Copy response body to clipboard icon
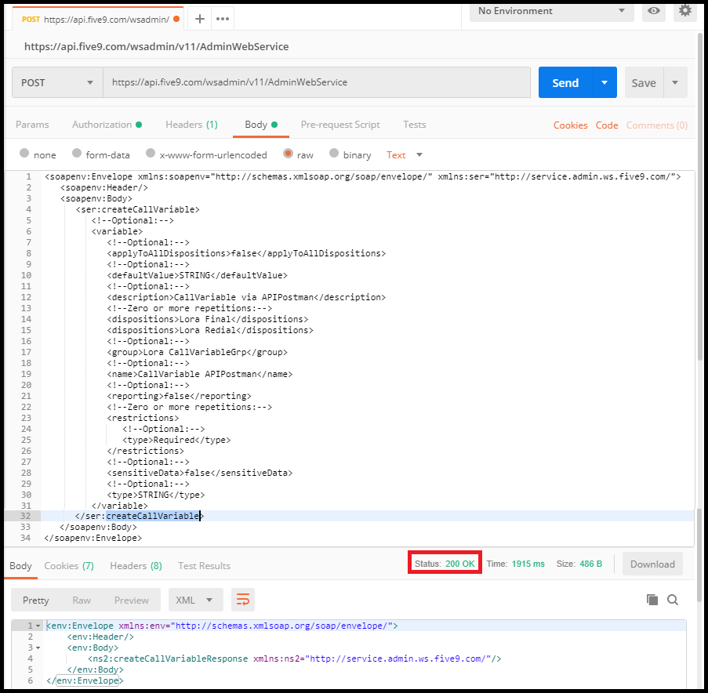This screenshot has height=693, width=708. tap(652, 600)
